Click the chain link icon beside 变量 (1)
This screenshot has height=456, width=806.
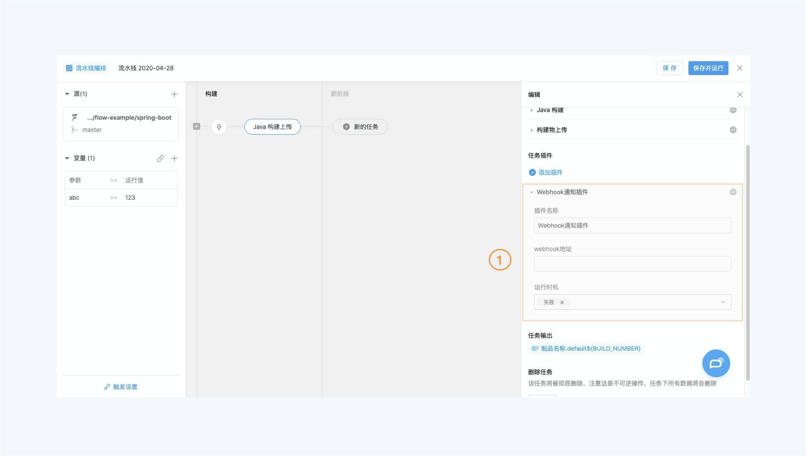tap(161, 158)
